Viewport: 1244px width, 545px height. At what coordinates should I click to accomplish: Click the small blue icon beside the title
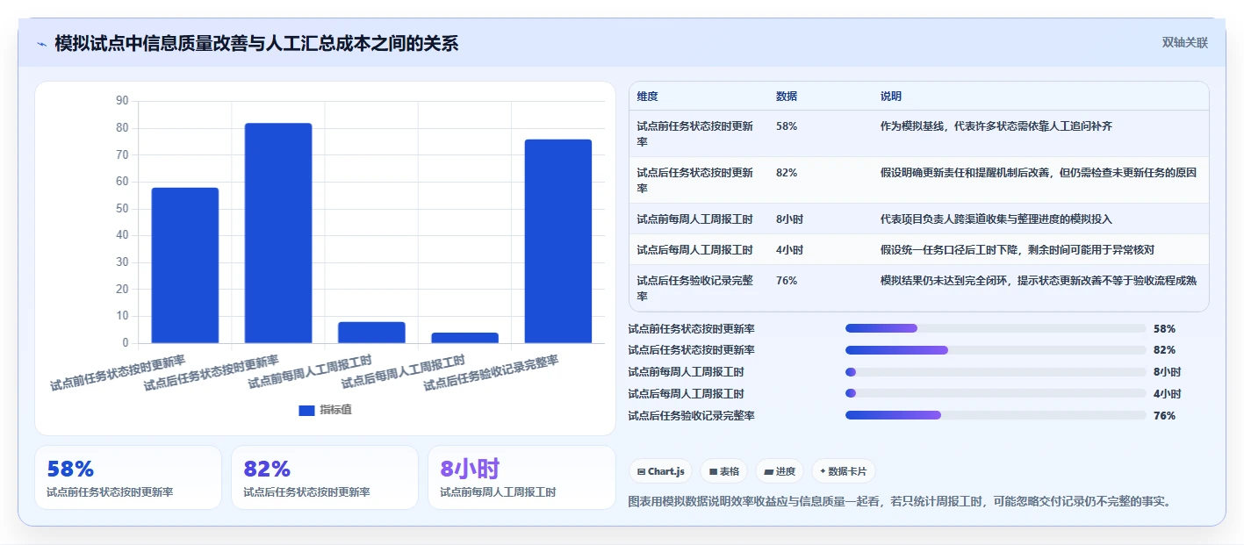(41, 44)
